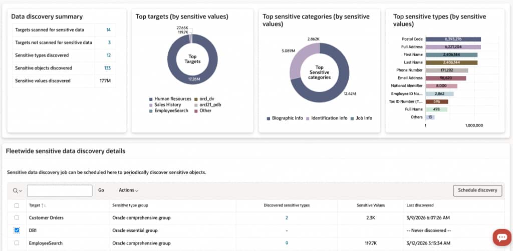Open the chat support bubble icon

pyautogui.click(x=502, y=237)
